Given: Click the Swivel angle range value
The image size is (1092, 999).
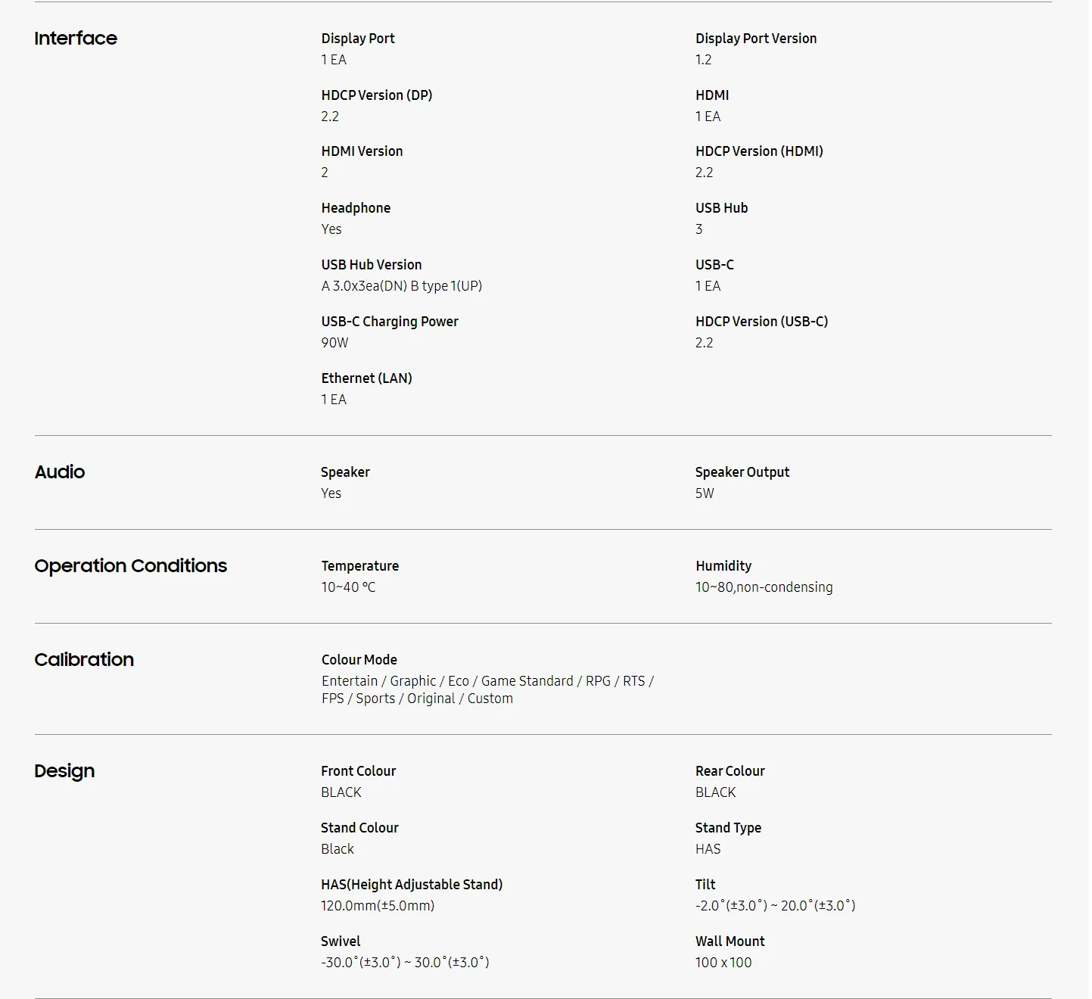Looking at the screenshot, I should (405, 963).
